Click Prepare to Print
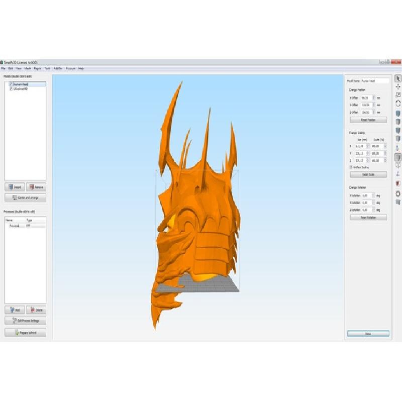The image size is (402, 402). [25, 333]
